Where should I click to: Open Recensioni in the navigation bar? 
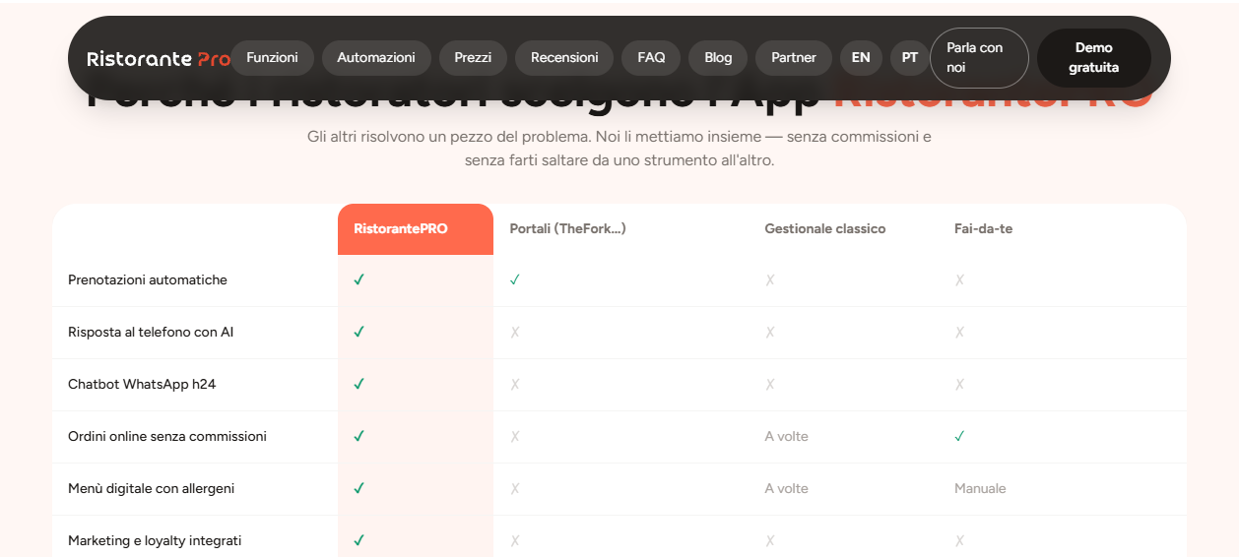[x=564, y=58]
